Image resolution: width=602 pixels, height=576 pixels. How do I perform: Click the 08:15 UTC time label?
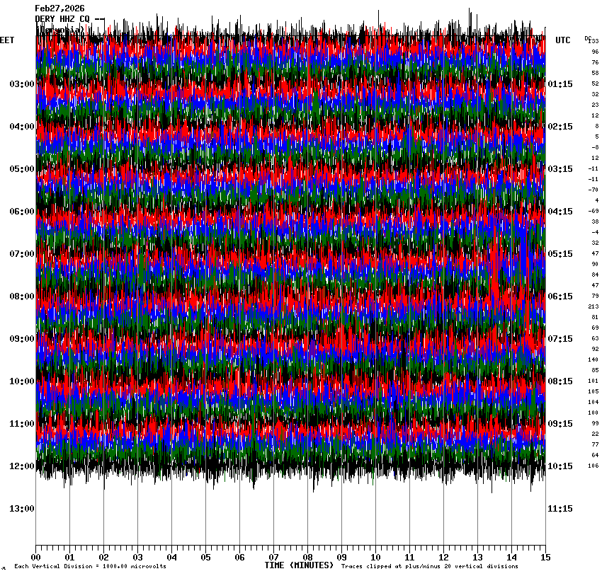click(560, 381)
